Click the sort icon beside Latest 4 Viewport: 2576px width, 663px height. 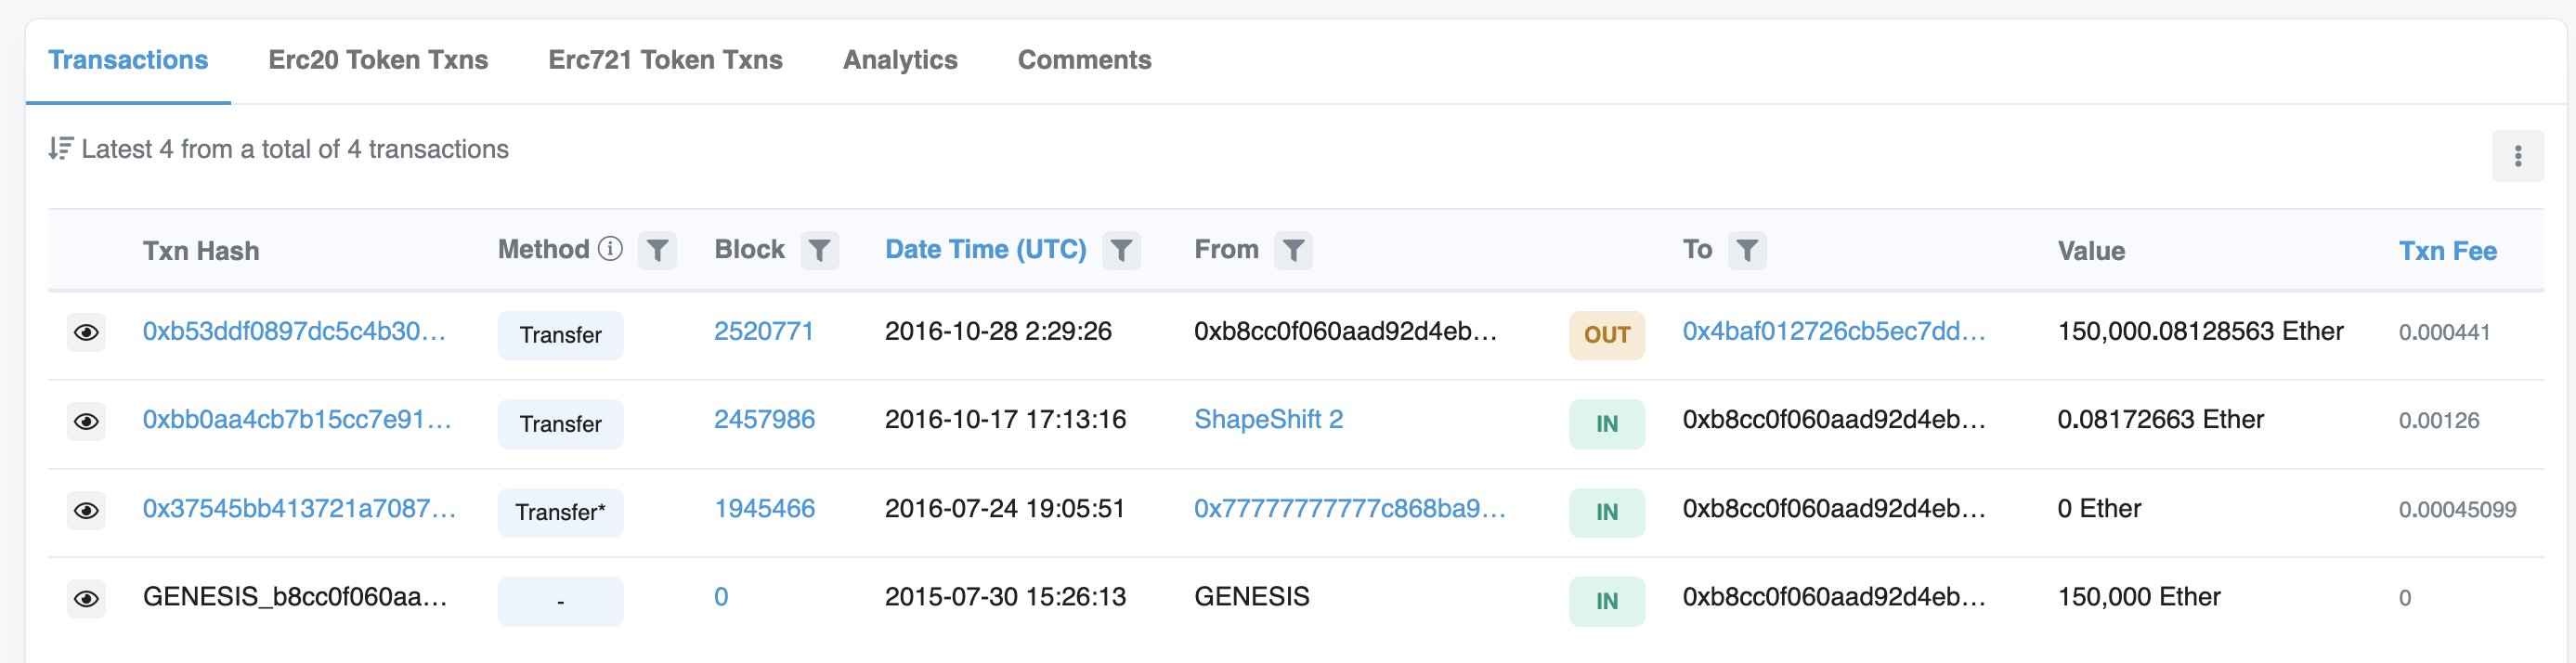click(60, 149)
